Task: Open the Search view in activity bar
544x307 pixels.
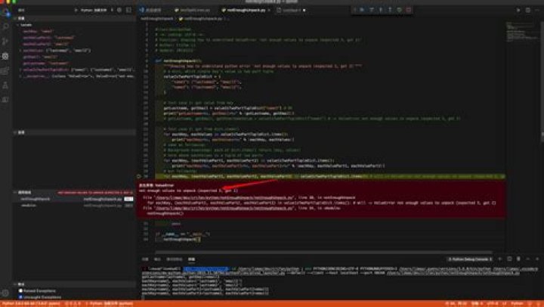Action: tap(5, 26)
